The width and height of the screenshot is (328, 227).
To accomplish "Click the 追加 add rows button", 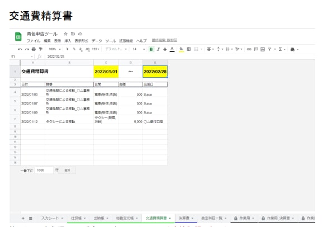I will click(x=67, y=171).
